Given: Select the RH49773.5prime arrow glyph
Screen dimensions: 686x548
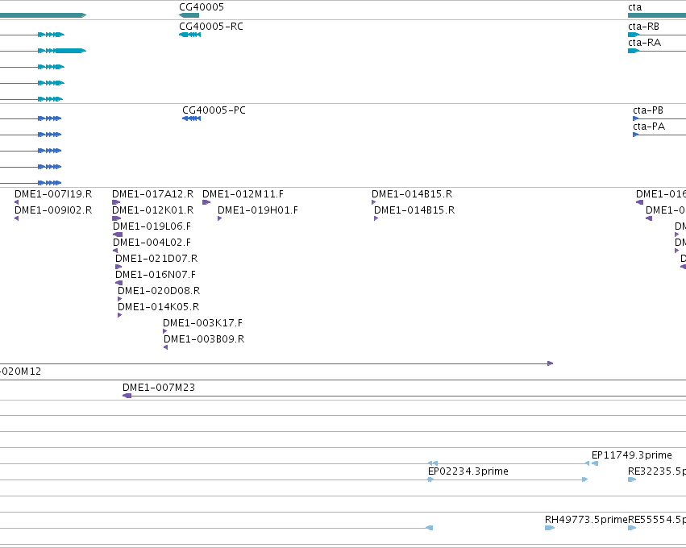Looking at the screenshot, I should point(550,528).
